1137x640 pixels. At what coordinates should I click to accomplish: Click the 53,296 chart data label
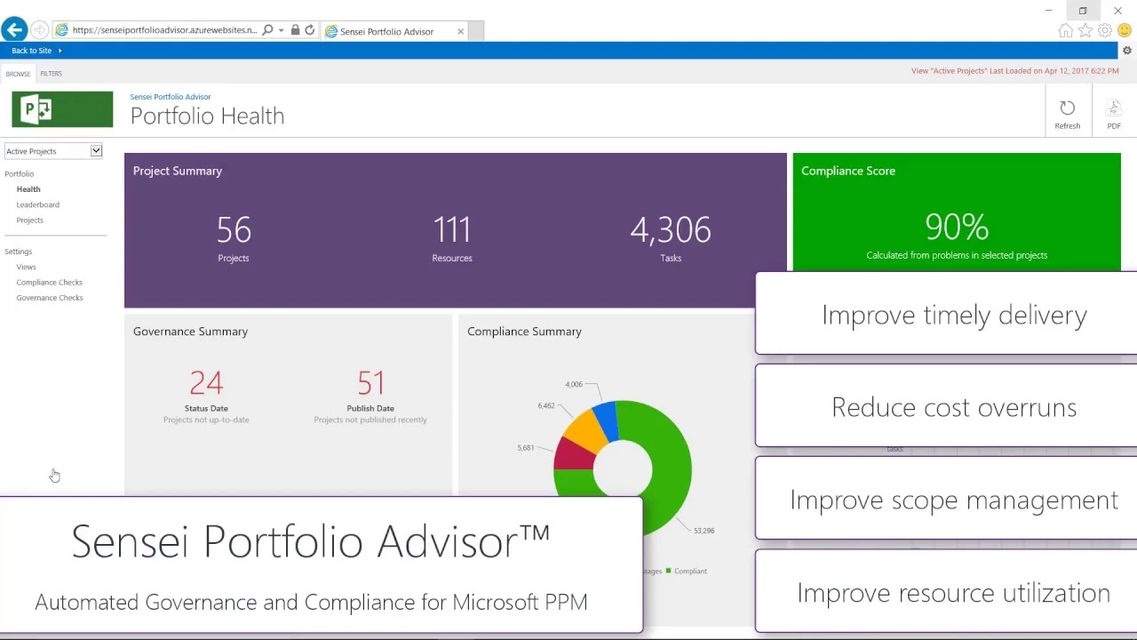pyautogui.click(x=704, y=531)
